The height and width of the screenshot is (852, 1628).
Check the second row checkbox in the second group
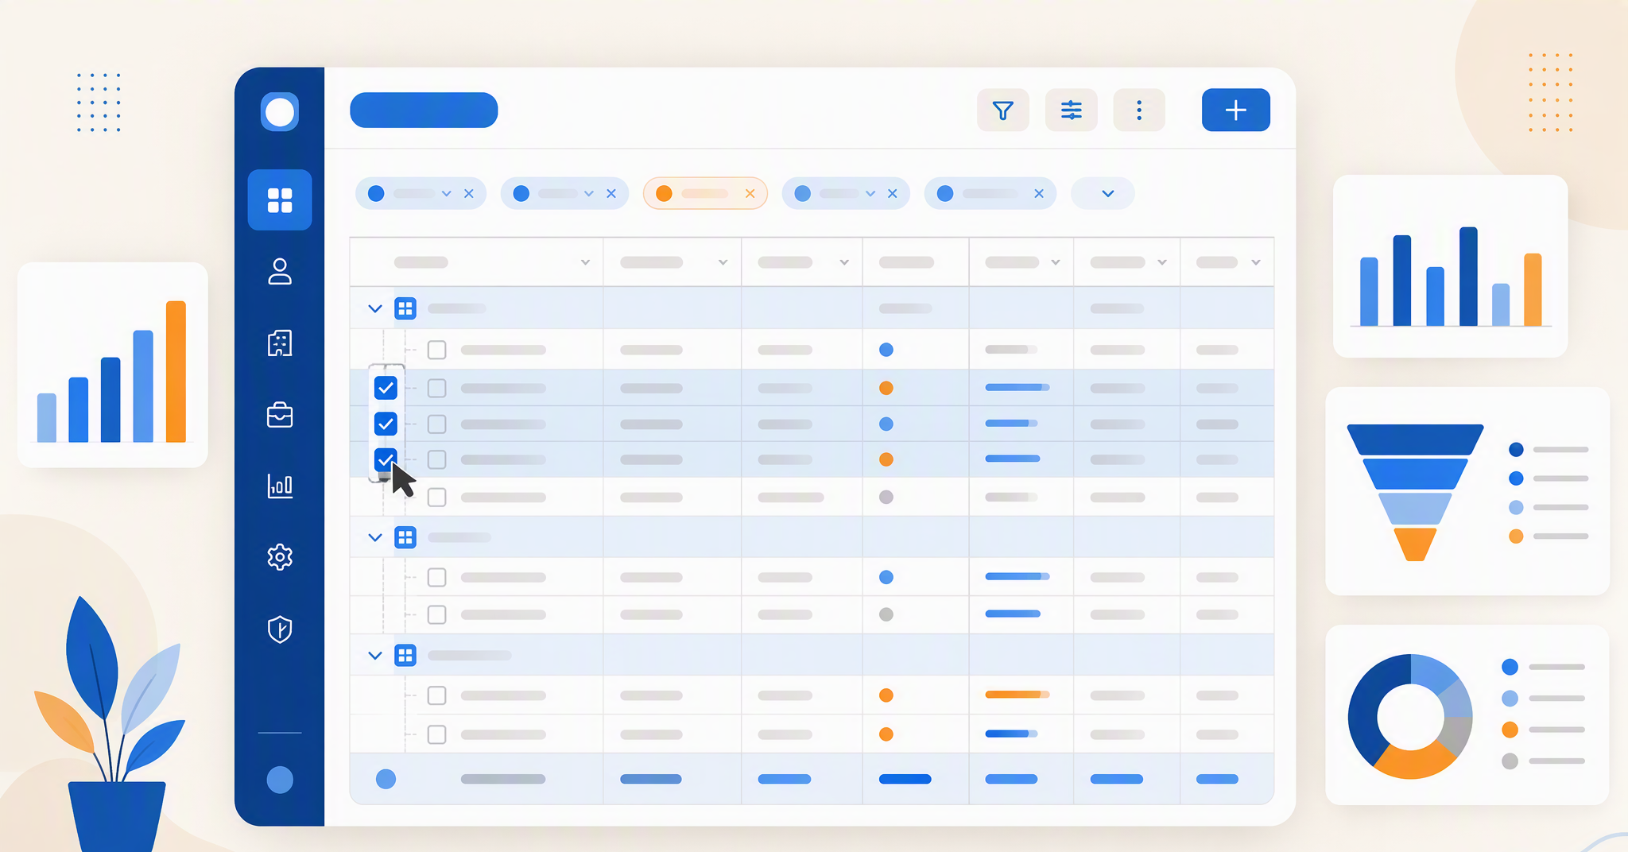coord(436,614)
